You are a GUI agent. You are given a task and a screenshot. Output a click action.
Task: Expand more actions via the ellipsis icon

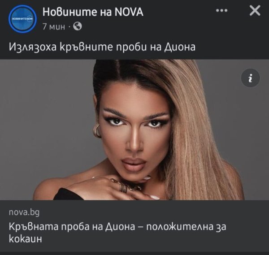click(221, 11)
